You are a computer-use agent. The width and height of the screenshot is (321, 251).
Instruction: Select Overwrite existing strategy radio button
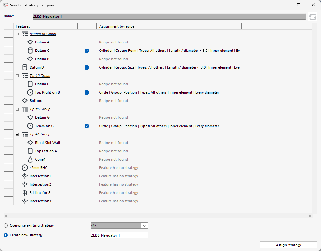5,225
